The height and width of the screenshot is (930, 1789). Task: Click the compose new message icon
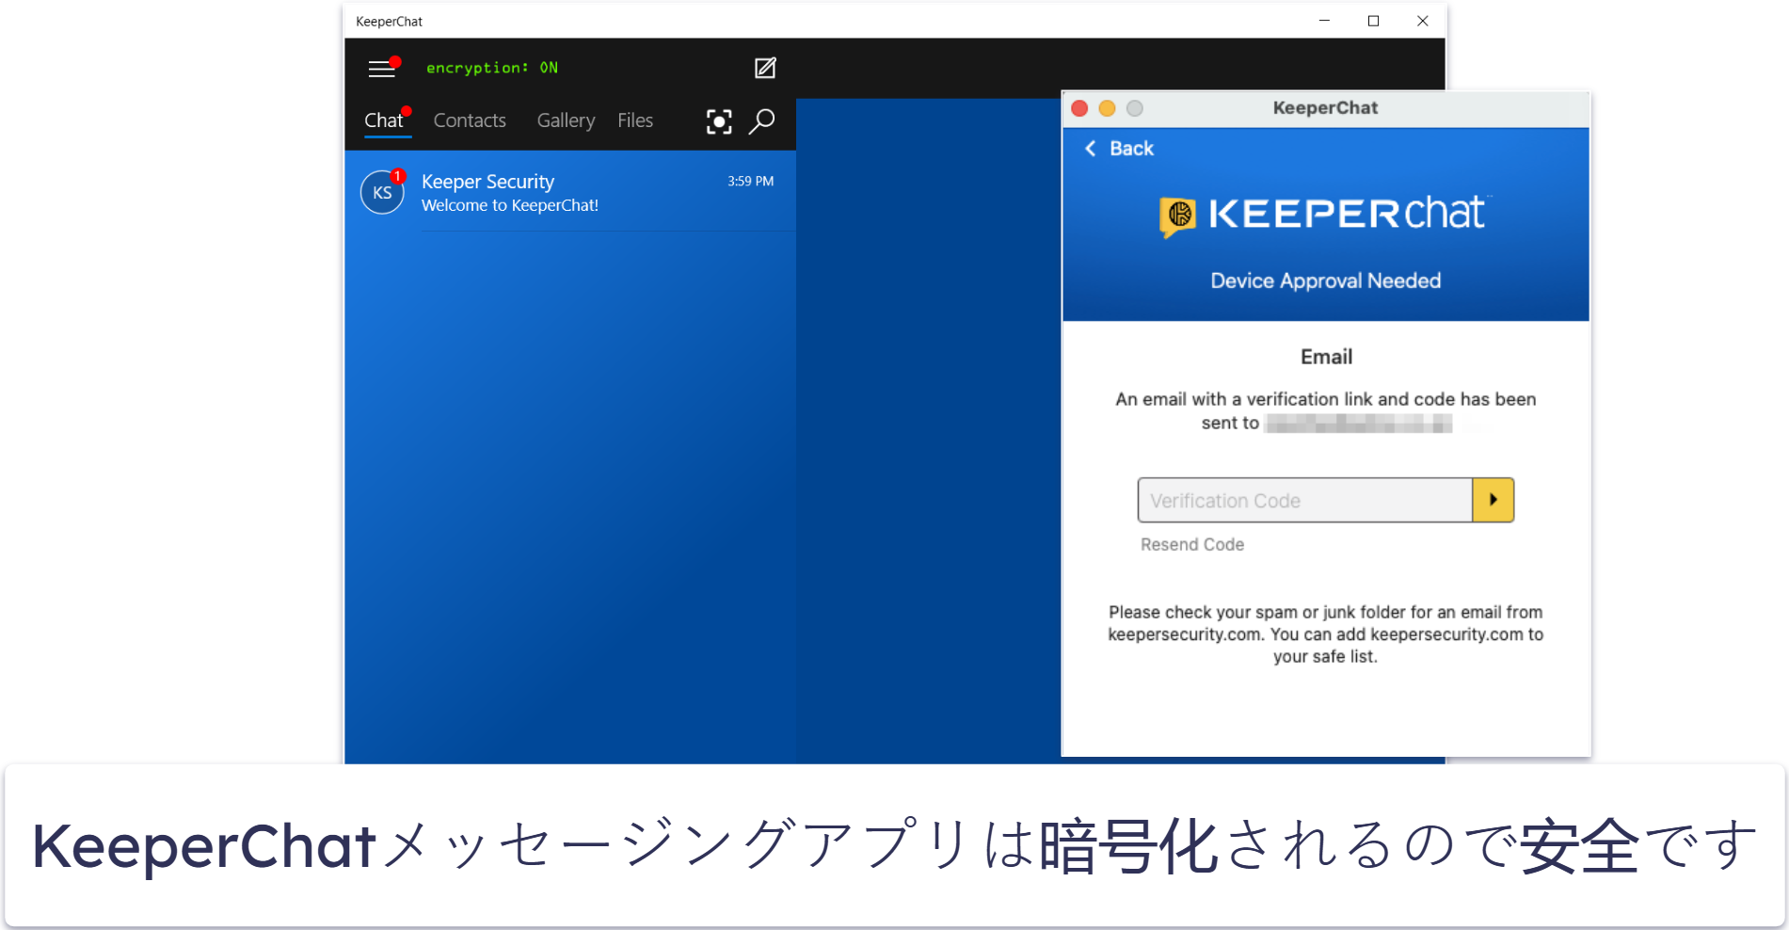point(765,68)
